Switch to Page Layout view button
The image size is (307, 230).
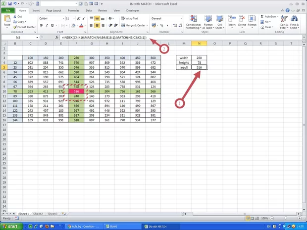[253, 218]
